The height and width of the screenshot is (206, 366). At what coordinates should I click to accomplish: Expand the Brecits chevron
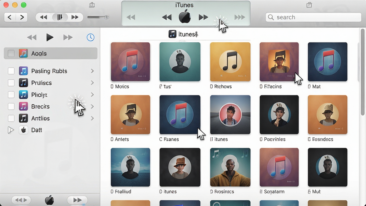(92, 107)
